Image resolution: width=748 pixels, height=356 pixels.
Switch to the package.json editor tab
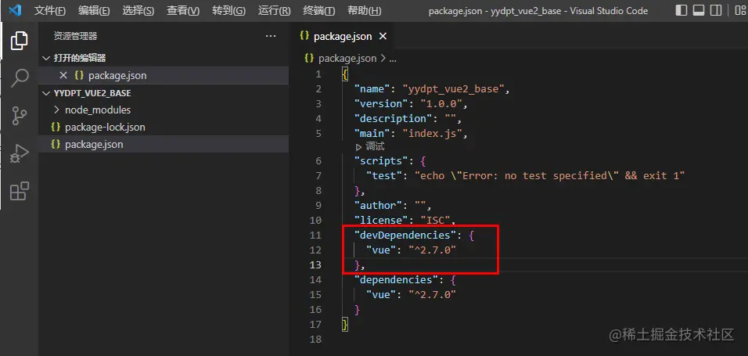343,36
